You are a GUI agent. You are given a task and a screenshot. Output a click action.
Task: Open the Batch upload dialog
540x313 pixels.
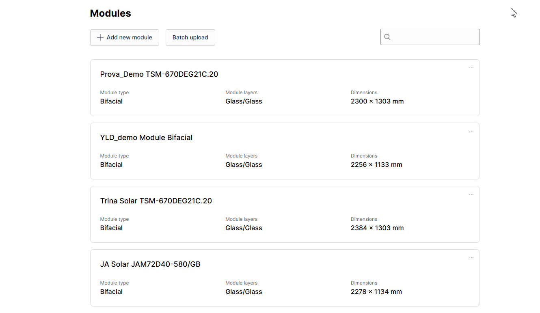click(x=190, y=37)
